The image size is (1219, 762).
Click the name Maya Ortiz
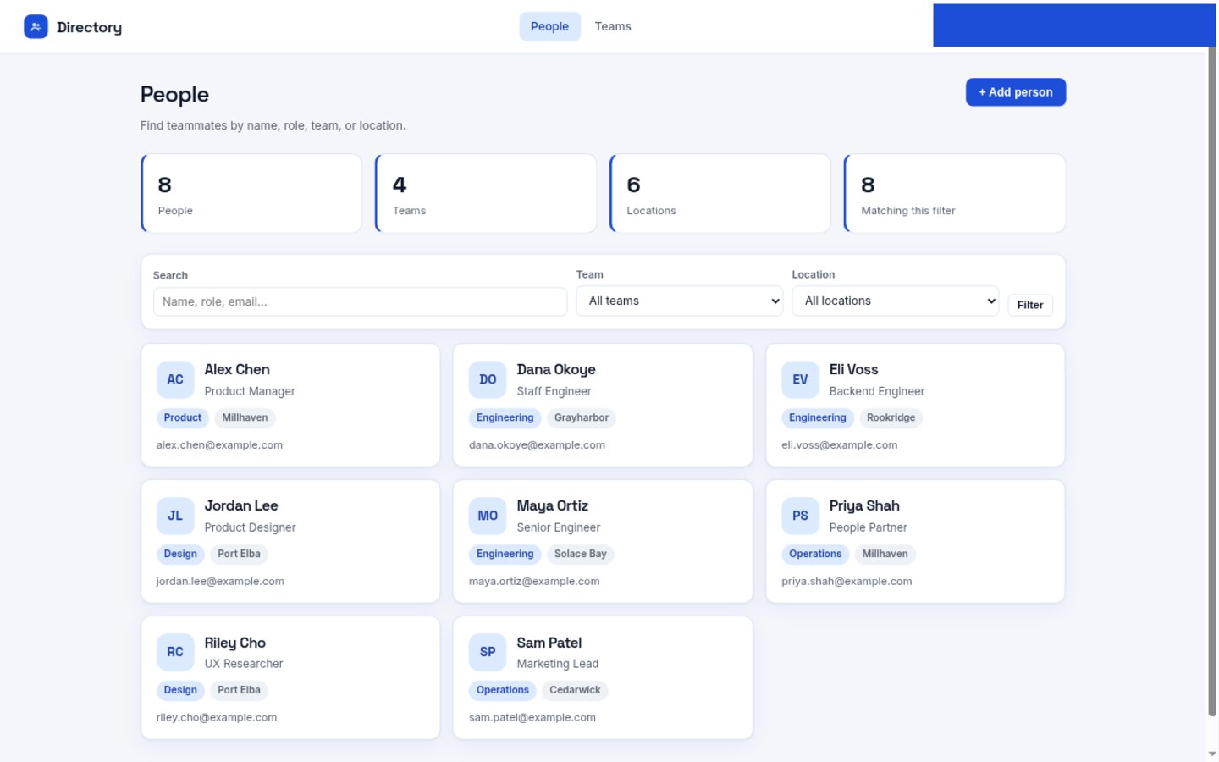(x=553, y=505)
